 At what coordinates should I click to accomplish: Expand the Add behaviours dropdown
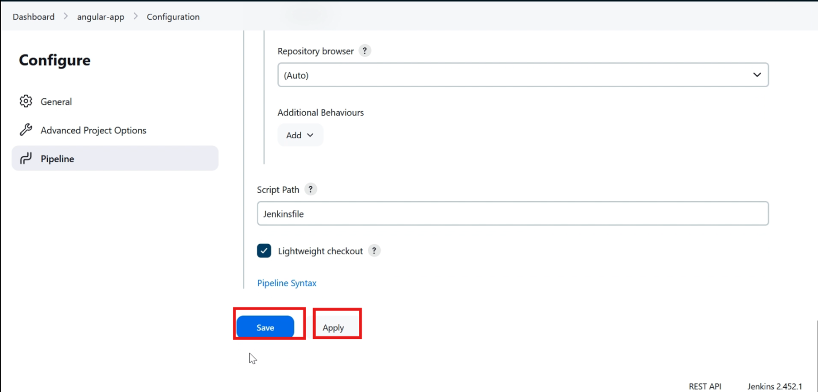[x=300, y=135]
